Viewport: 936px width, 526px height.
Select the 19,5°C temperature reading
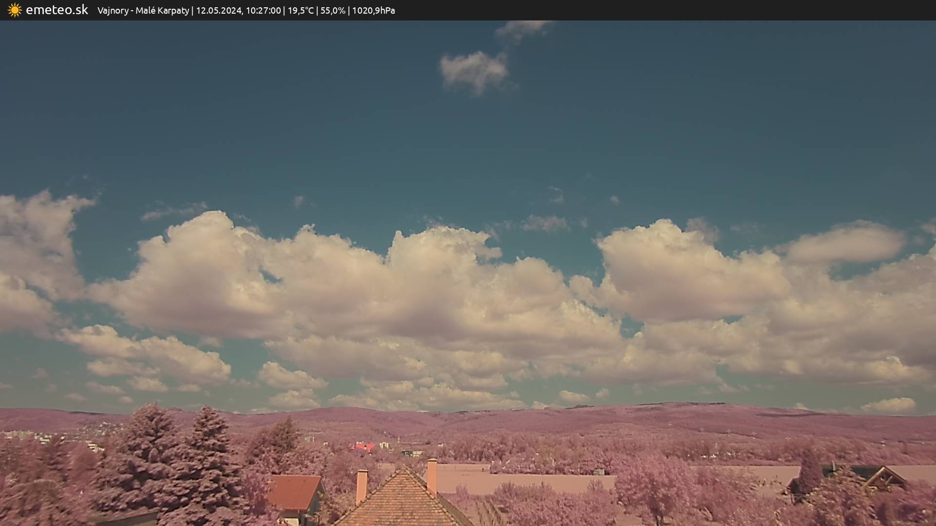coord(300,11)
